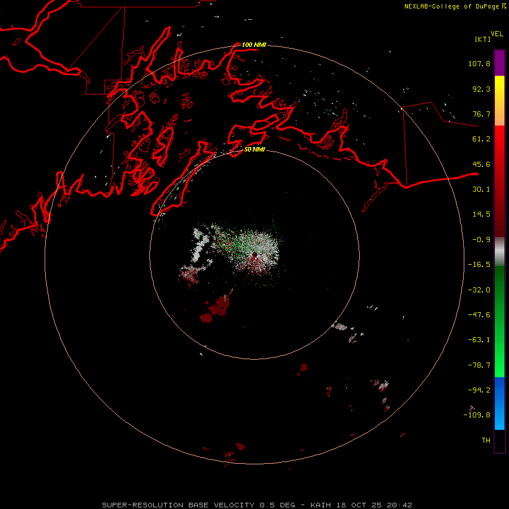This screenshot has height=509, width=509.
Task: Click the 30.1 velocity scale value
Action: (481, 189)
